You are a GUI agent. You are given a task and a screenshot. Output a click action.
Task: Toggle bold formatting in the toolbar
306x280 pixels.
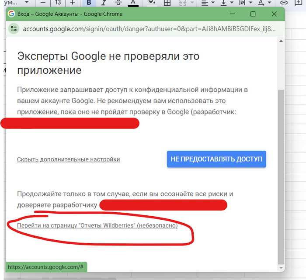[89, 3]
